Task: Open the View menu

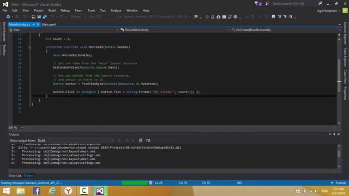Action: click(26, 10)
